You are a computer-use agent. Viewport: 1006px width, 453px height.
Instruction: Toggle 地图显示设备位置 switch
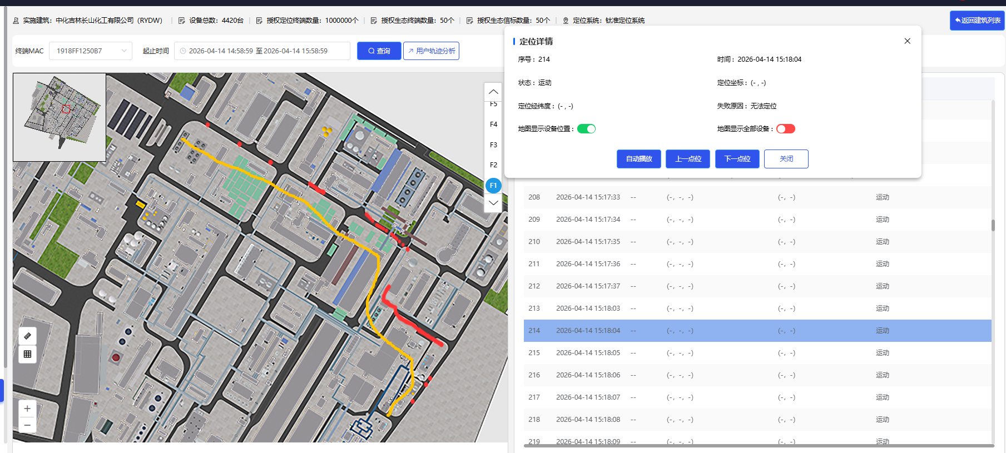pos(586,129)
